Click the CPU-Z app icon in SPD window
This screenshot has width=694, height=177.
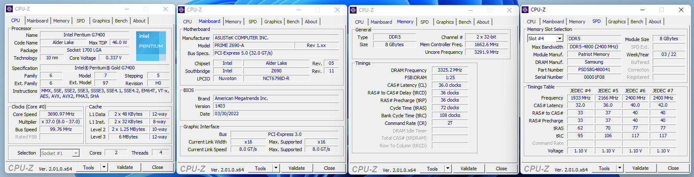coord(525,10)
